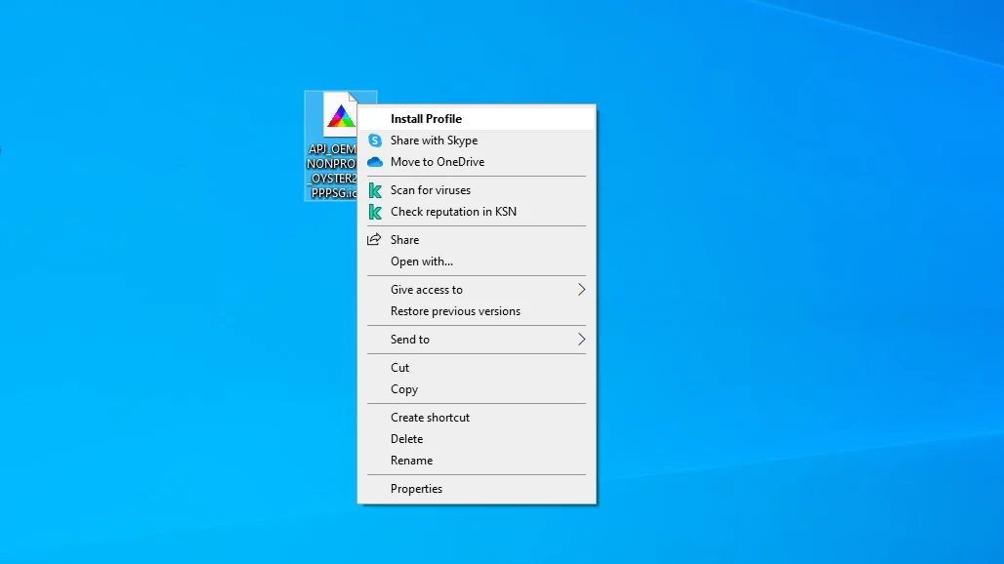Open Properties of the icm file
The image size is (1004, 564).
pyautogui.click(x=417, y=489)
